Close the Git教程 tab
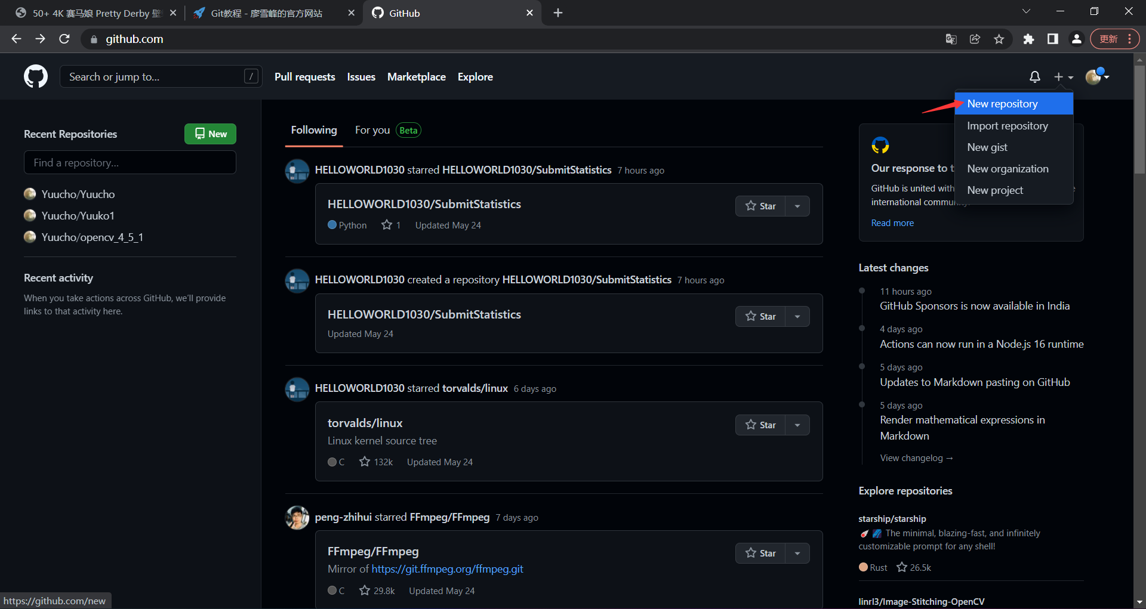Viewport: 1146px width, 609px height. coord(351,13)
